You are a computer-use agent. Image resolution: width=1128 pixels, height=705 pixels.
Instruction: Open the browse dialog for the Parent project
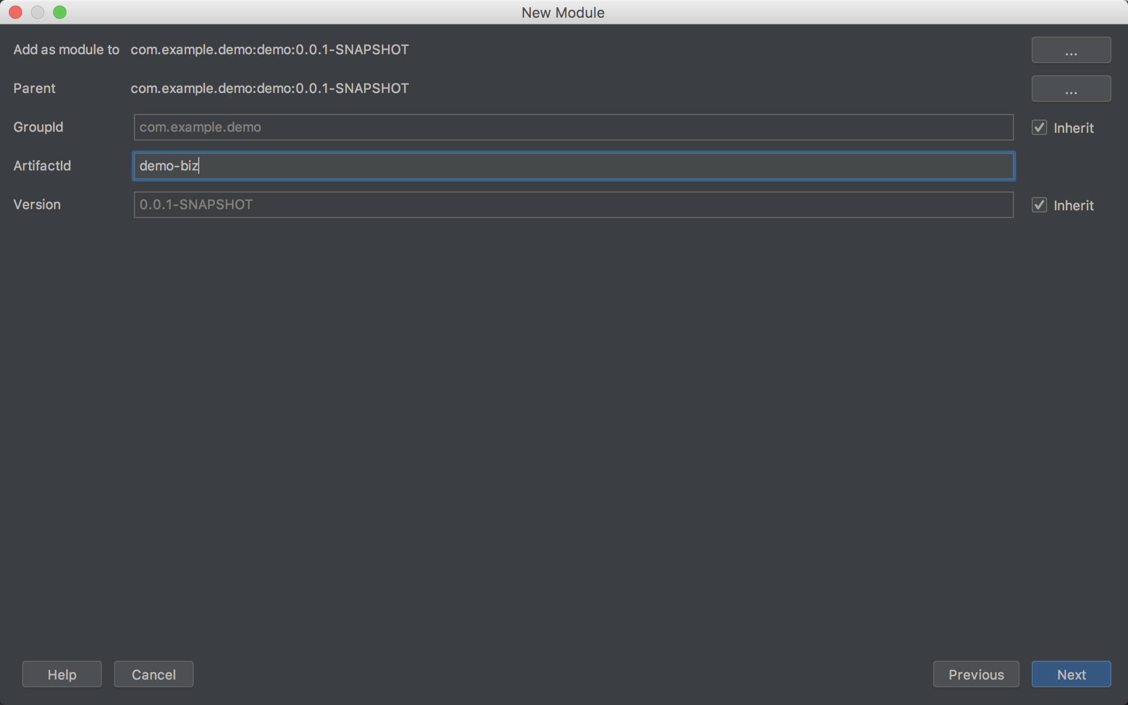coord(1070,89)
